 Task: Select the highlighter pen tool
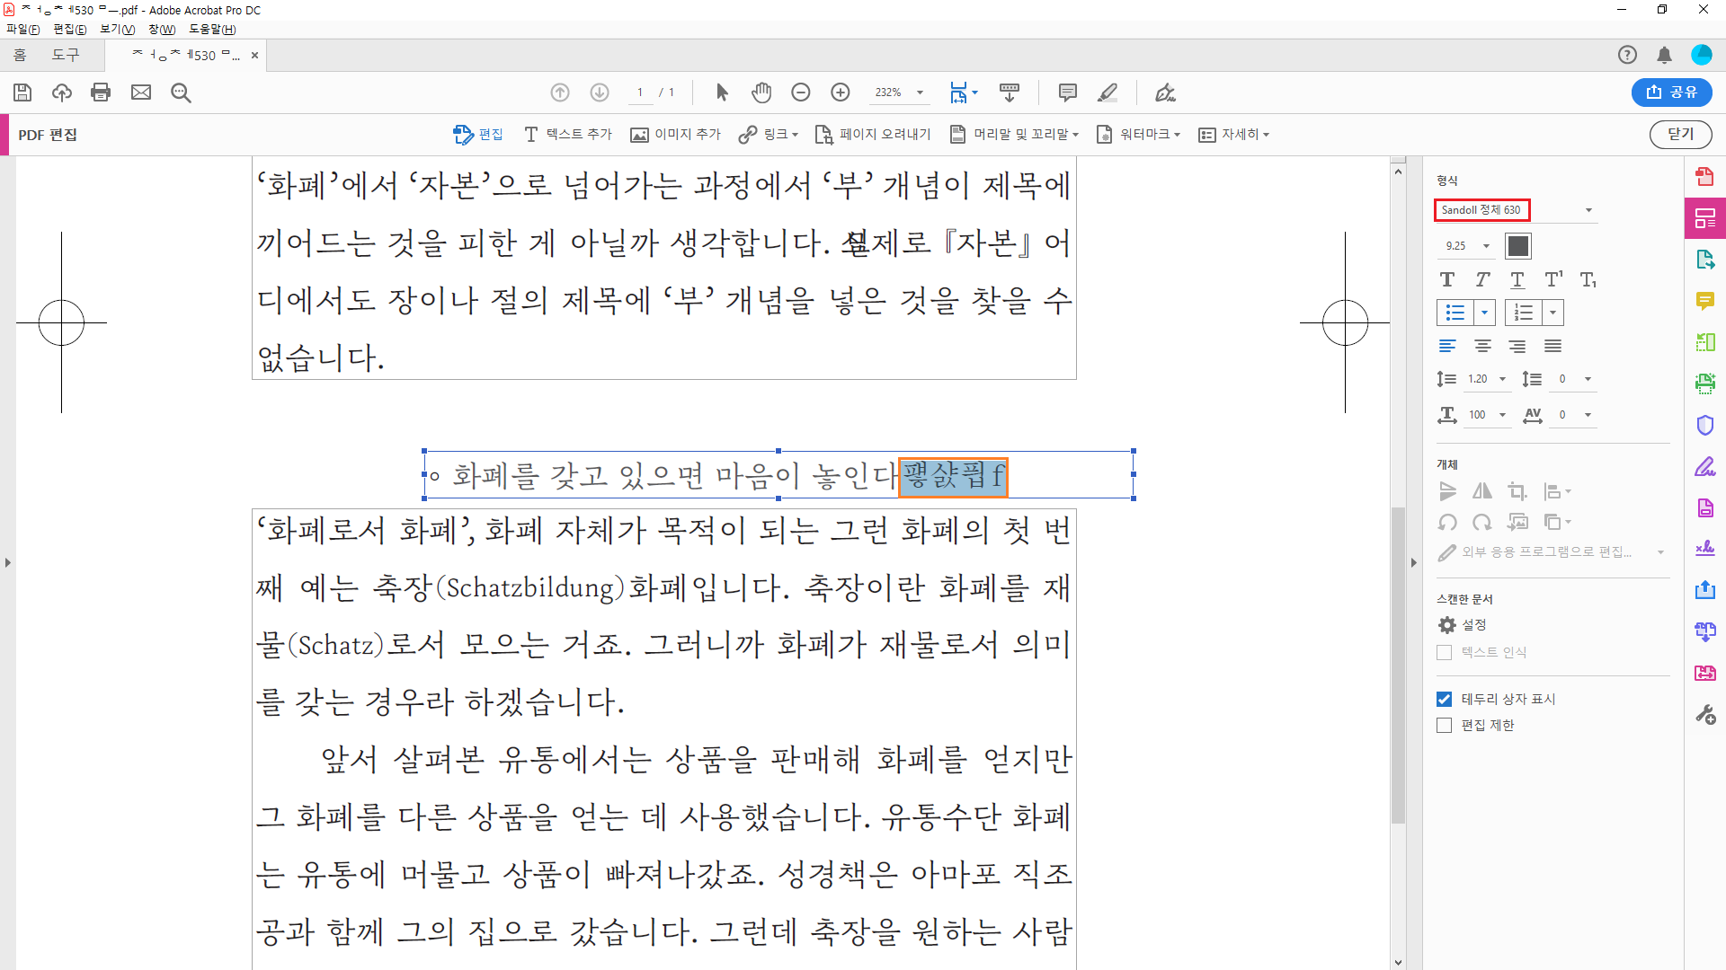pyautogui.click(x=1108, y=93)
